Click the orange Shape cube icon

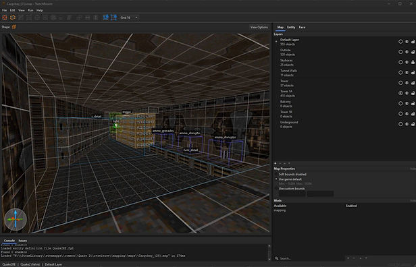click(14, 27)
